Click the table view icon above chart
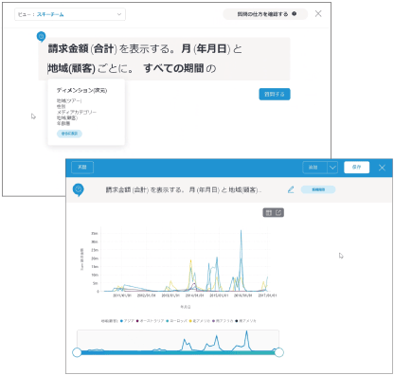 [x=269, y=213]
